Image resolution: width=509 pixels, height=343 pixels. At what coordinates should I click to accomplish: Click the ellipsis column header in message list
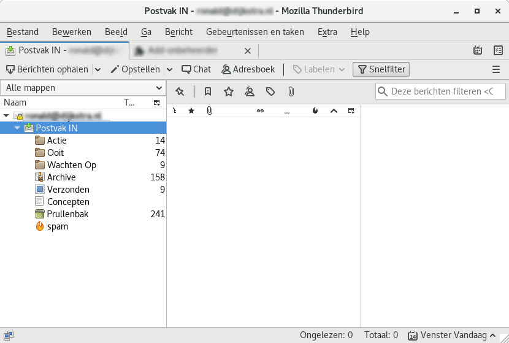tap(286, 111)
